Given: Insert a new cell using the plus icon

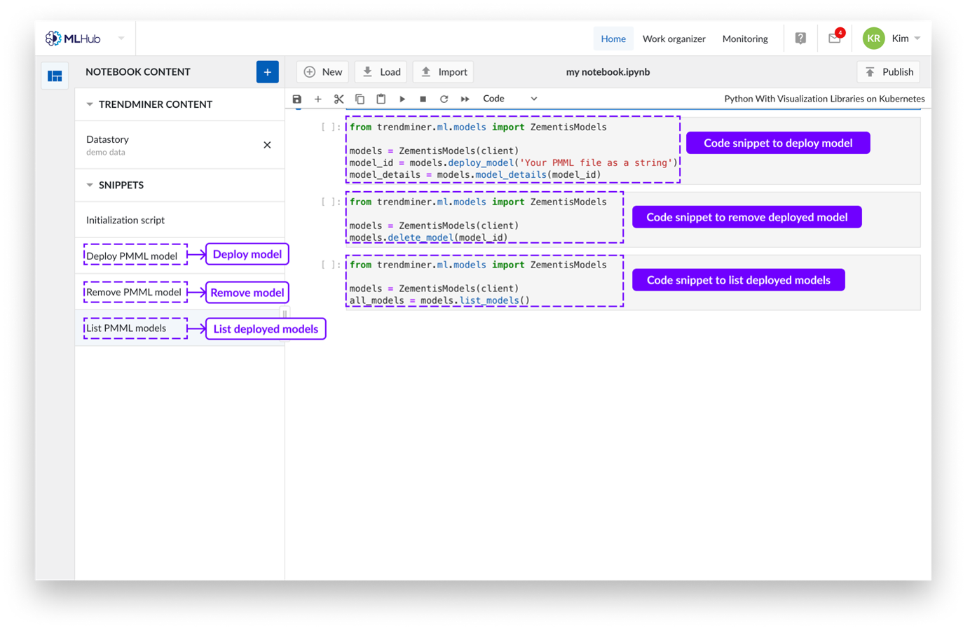Looking at the screenshot, I should [x=318, y=99].
